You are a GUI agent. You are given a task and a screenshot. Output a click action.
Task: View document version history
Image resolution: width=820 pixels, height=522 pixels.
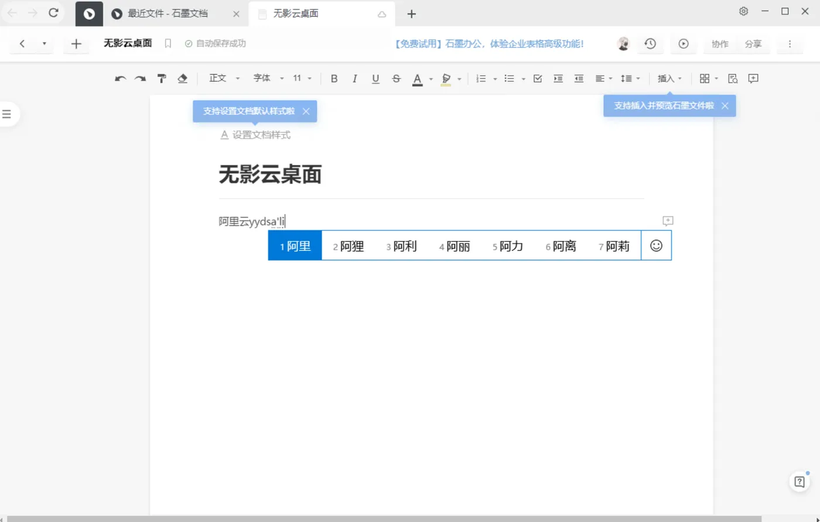[x=650, y=43]
